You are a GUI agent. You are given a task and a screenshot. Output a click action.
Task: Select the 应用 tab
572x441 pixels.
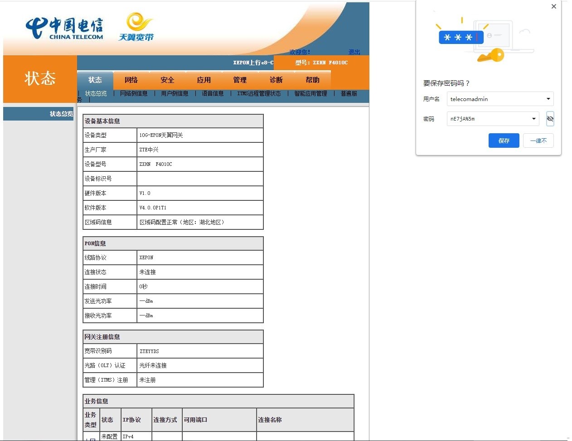pos(204,80)
